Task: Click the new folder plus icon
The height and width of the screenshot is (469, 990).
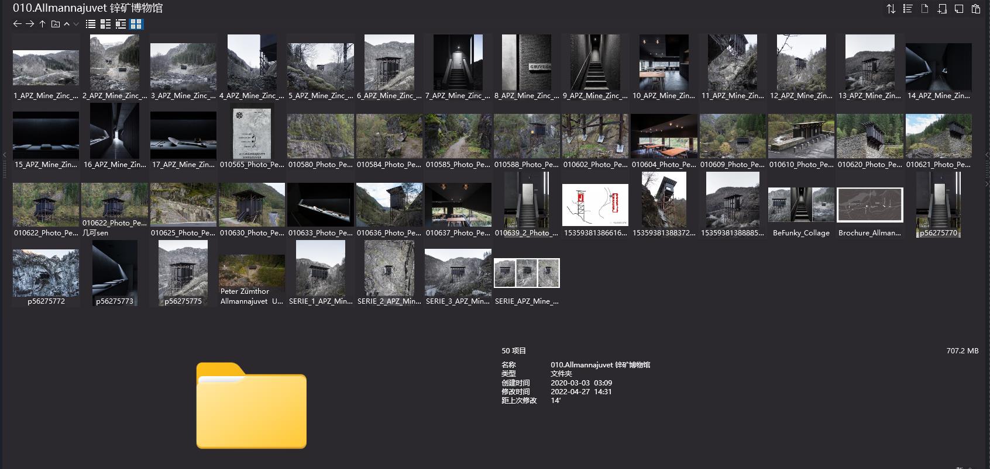Action: 941,9
